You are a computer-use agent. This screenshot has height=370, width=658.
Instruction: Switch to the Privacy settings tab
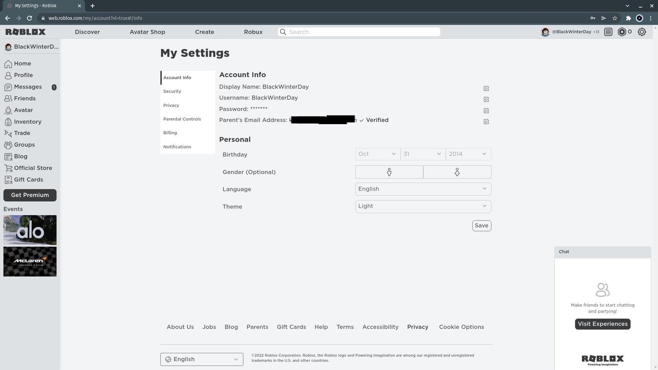[188, 106]
